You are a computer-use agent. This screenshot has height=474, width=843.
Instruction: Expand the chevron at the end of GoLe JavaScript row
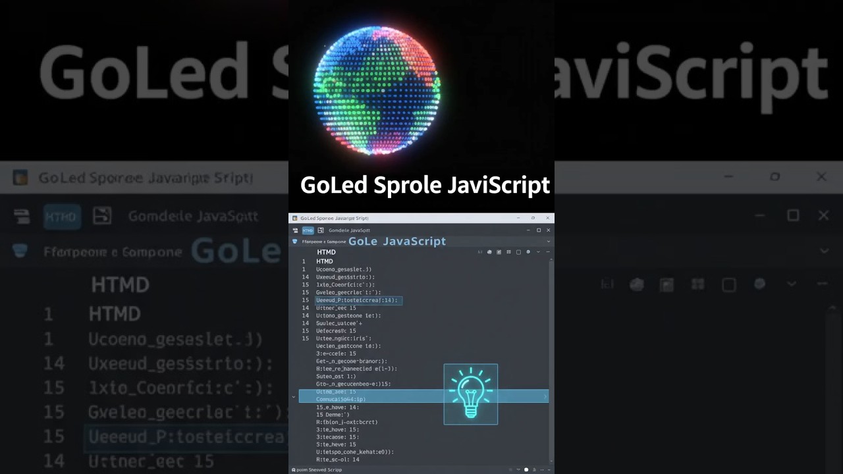[x=549, y=242]
